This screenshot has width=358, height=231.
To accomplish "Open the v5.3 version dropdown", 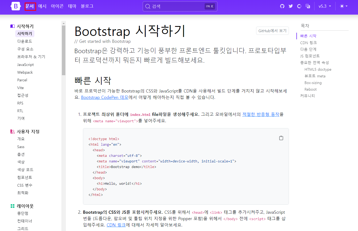I will tap(325, 6).
